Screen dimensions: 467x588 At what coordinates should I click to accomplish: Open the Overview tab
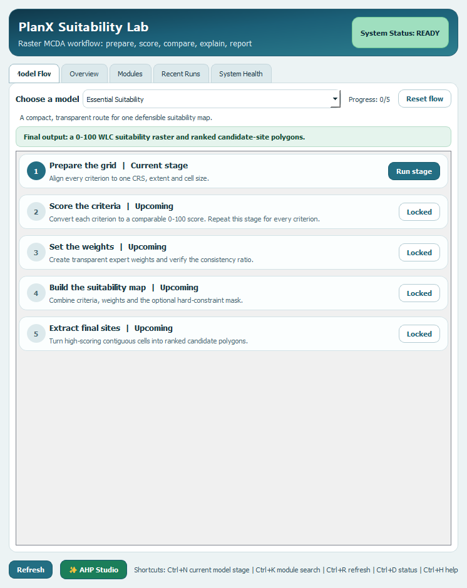point(84,74)
